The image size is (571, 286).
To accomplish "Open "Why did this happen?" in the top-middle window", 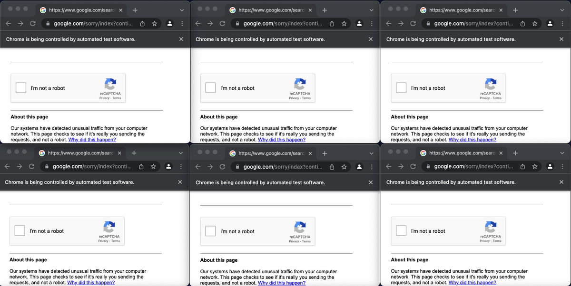I will click(282, 140).
